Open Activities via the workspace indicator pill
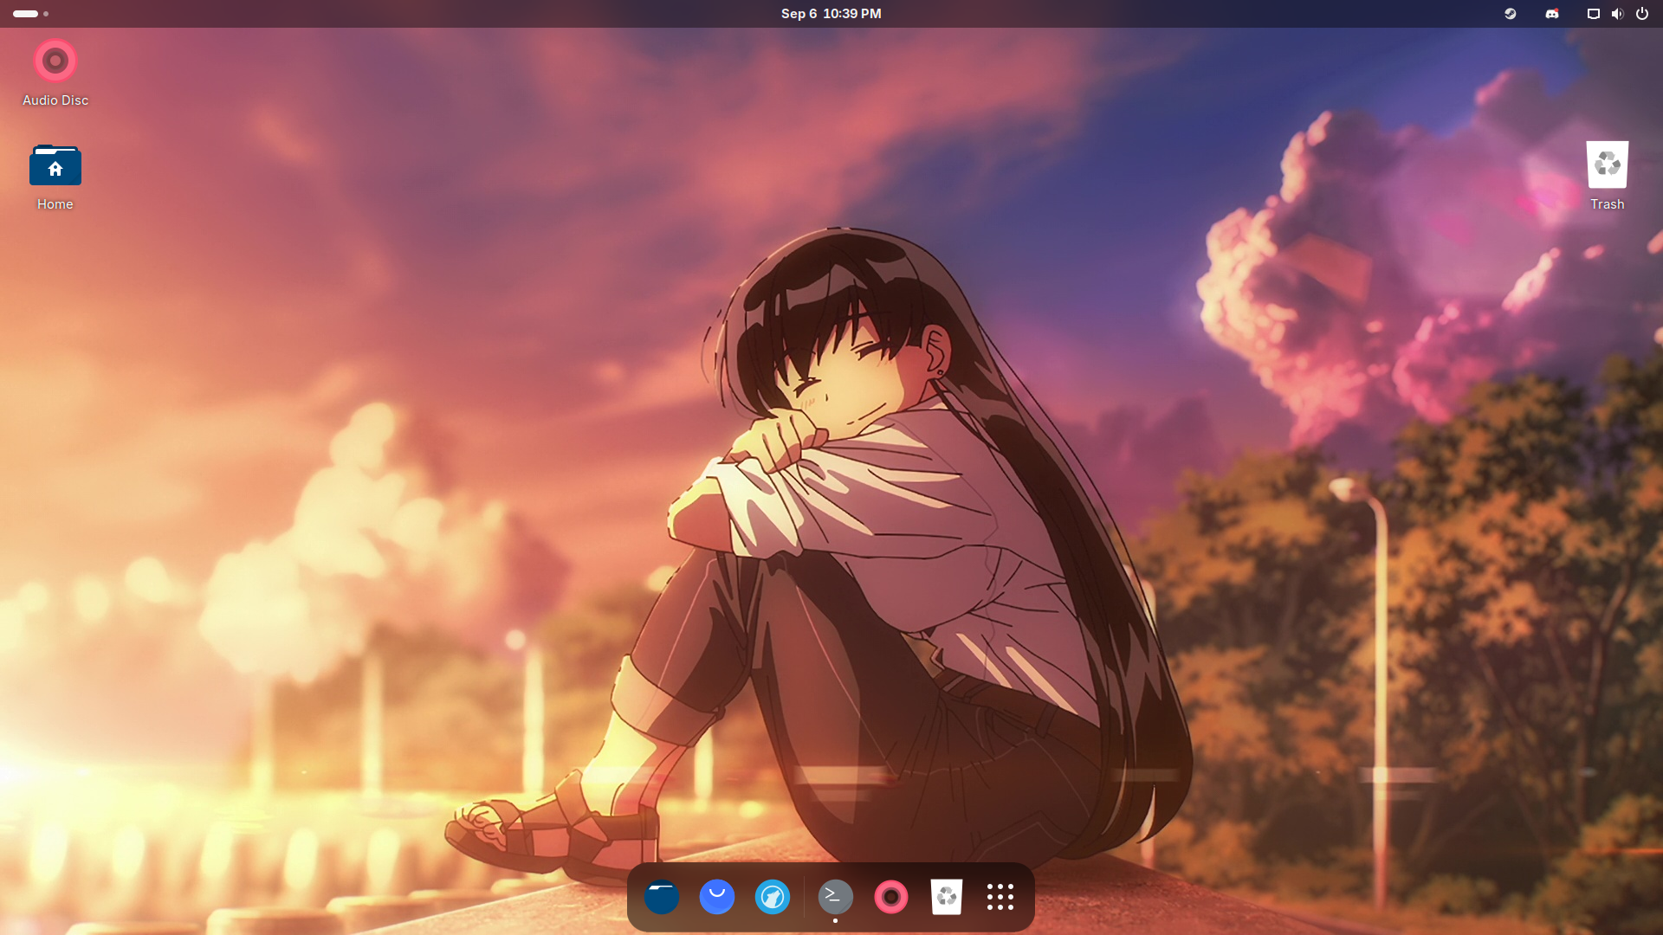The width and height of the screenshot is (1663, 935). (x=30, y=14)
